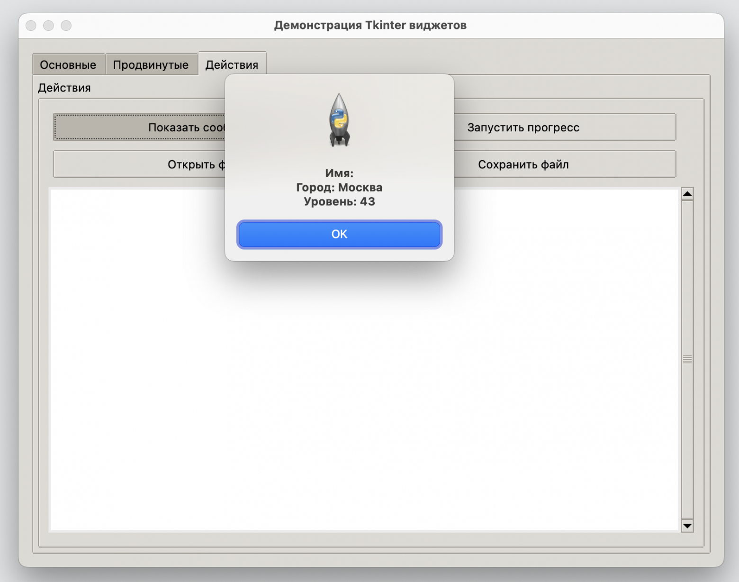Switch to the Основные tab
Viewport: 739px width, 582px height.
(x=68, y=64)
